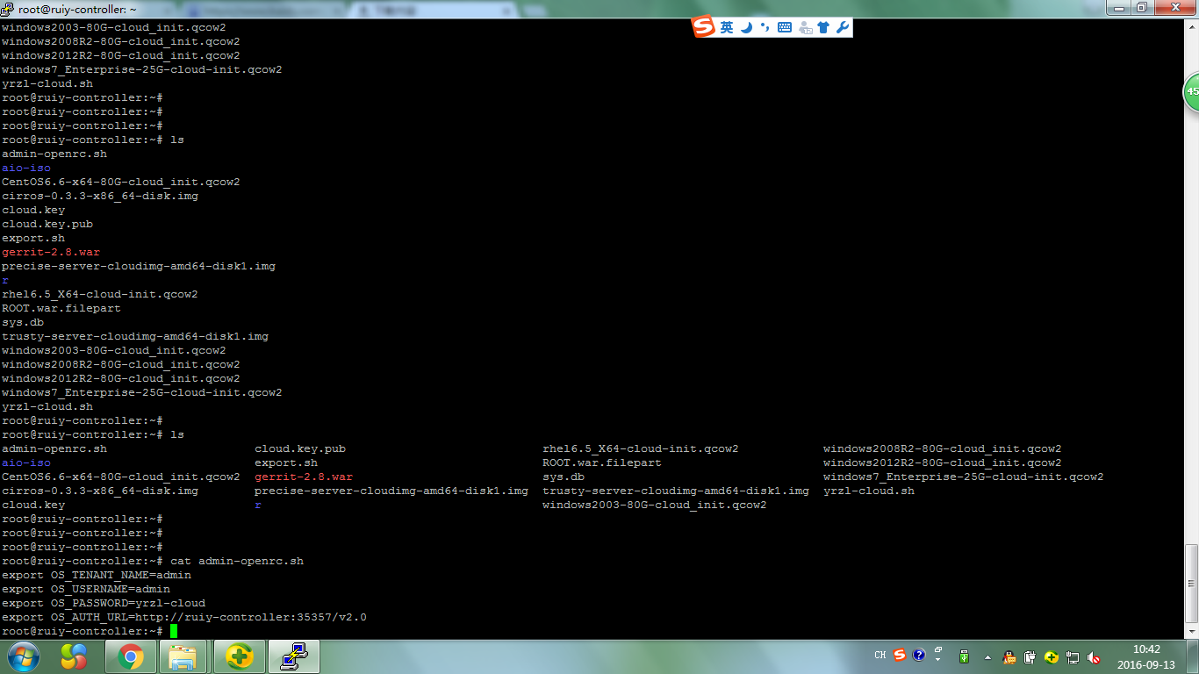Screen dimensions: 1199x674
Task: Click 'export OS_PASSWORD=yrzl-cloud' line
Action: (104, 603)
